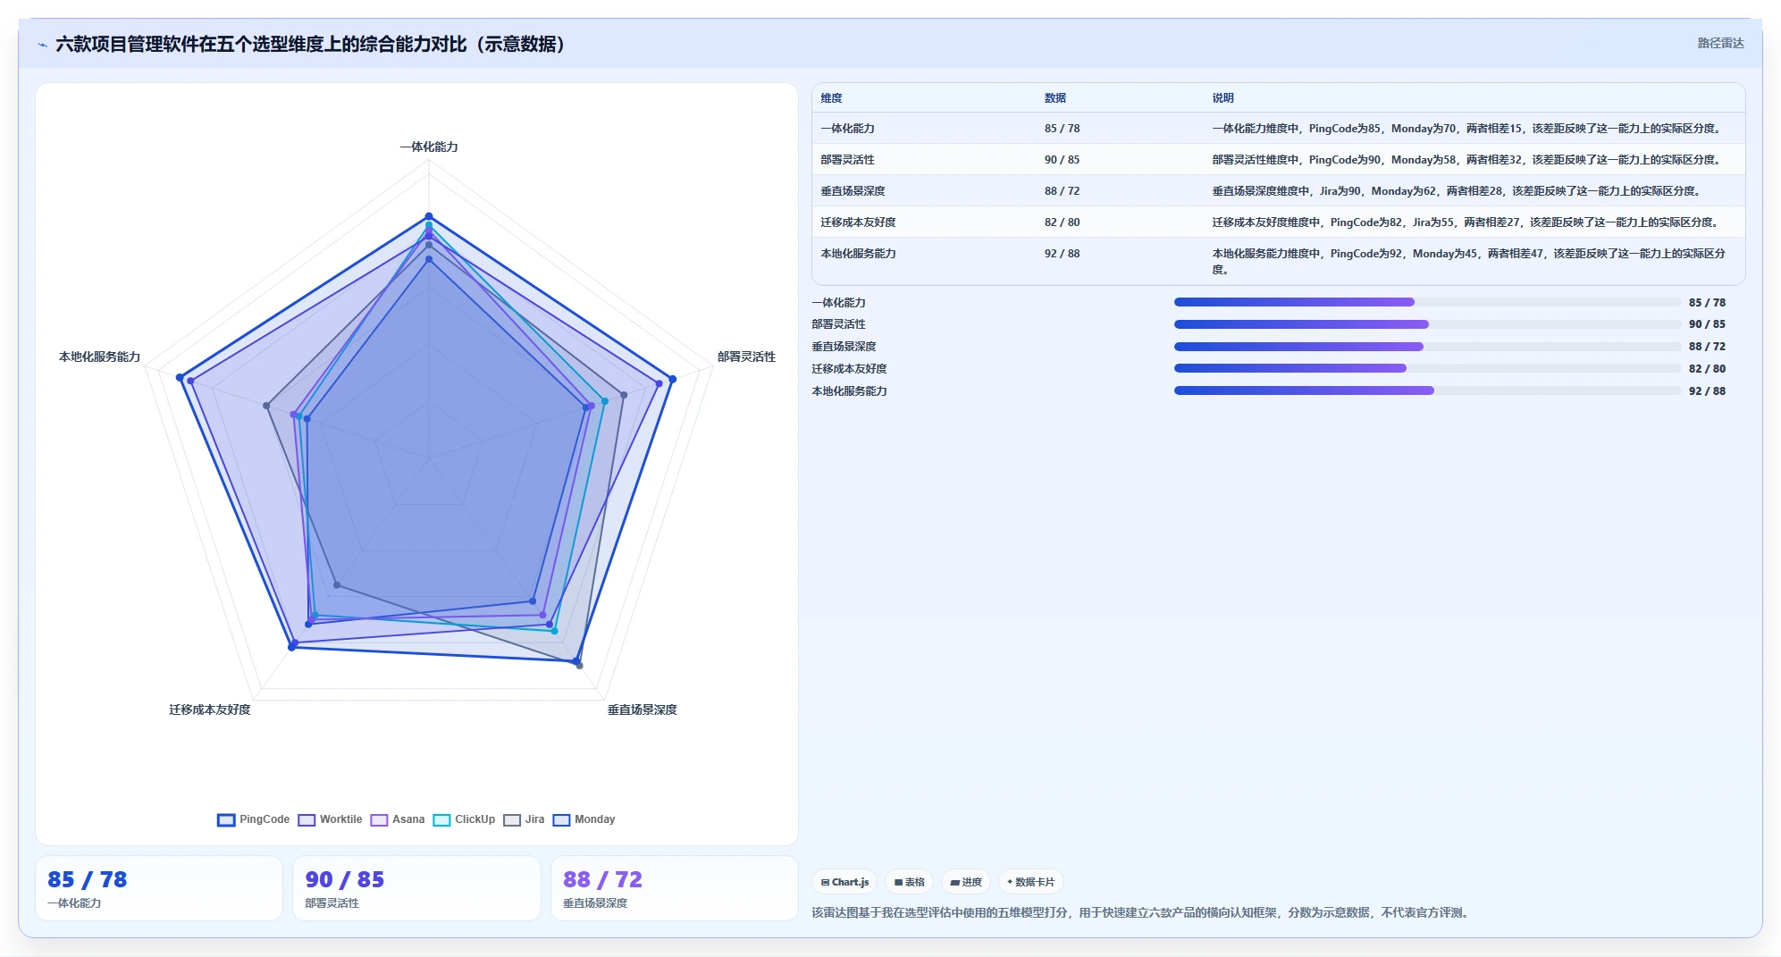Toggle the ClickUp legend entry
This screenshot has height=957, width=1781.
click(x=464, y=819)
